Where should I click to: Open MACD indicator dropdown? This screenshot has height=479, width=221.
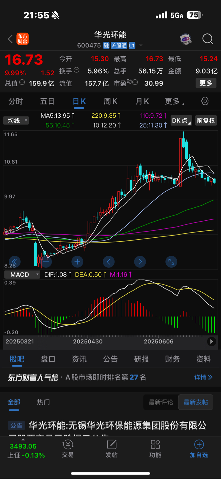22,274
